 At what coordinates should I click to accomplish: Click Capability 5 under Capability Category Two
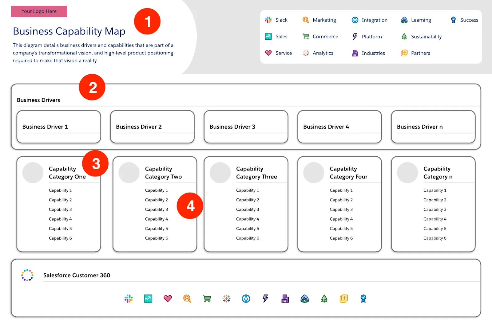point(157,229)
